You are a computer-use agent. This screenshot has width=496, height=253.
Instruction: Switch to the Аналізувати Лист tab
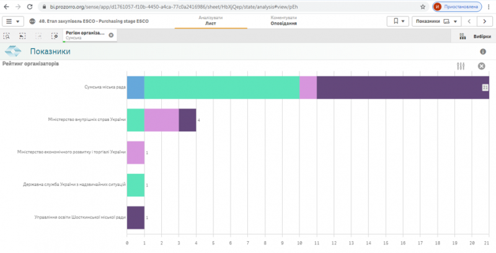(211, 20)
